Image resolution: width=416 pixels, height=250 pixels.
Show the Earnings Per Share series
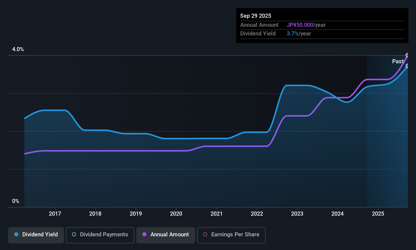tap(231, 235)
